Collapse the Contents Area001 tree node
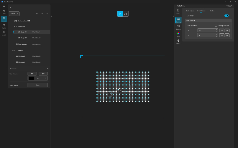This screenshot has width=238, height=148. (x=13, y=21)
